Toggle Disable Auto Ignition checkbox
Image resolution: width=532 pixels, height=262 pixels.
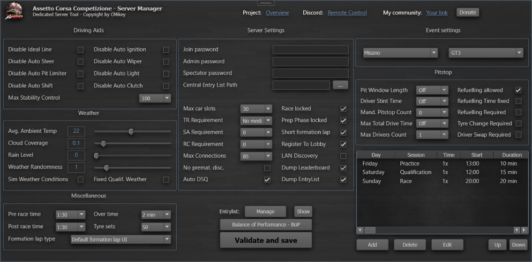[x=166, y=50]
